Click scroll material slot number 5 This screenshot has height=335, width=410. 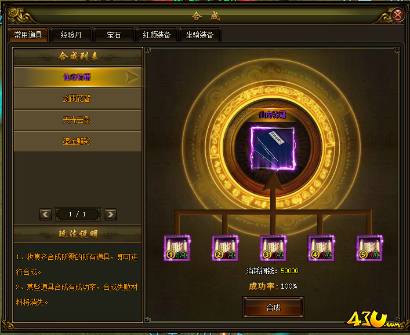tap(369, 248)
